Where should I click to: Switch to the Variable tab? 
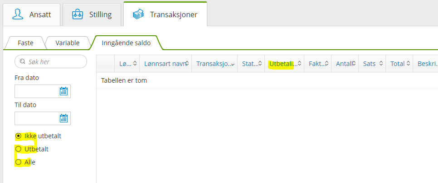point(67,43)
